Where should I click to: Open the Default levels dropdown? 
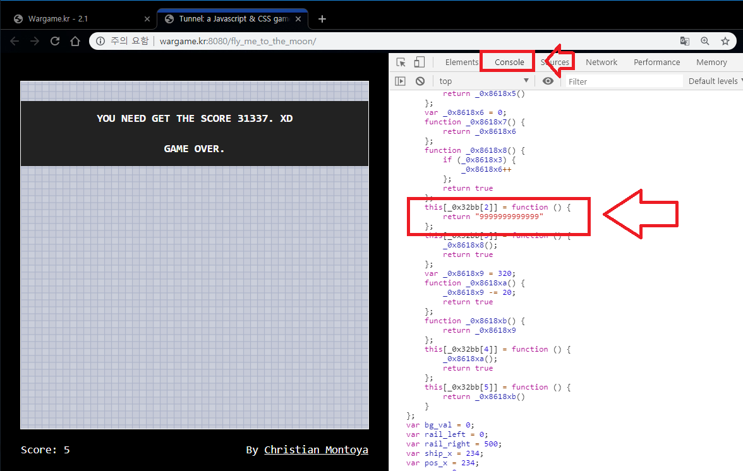point(715,81)
